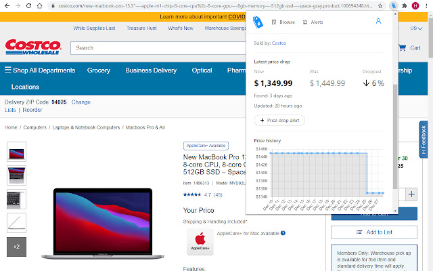Open the price tag extension icon in toolbar
The width and height of the screenshot is (433, 271).
(394, 5)
